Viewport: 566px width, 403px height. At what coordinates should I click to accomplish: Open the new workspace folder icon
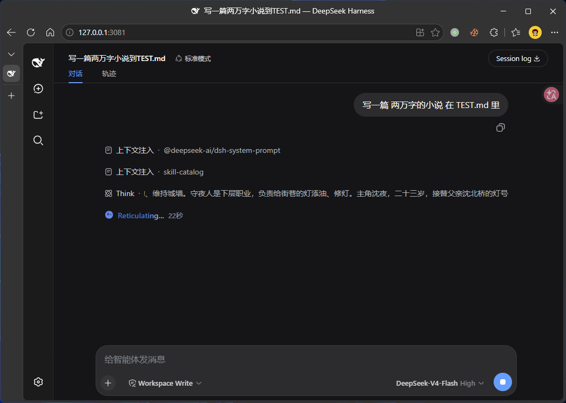coord(38,115)
